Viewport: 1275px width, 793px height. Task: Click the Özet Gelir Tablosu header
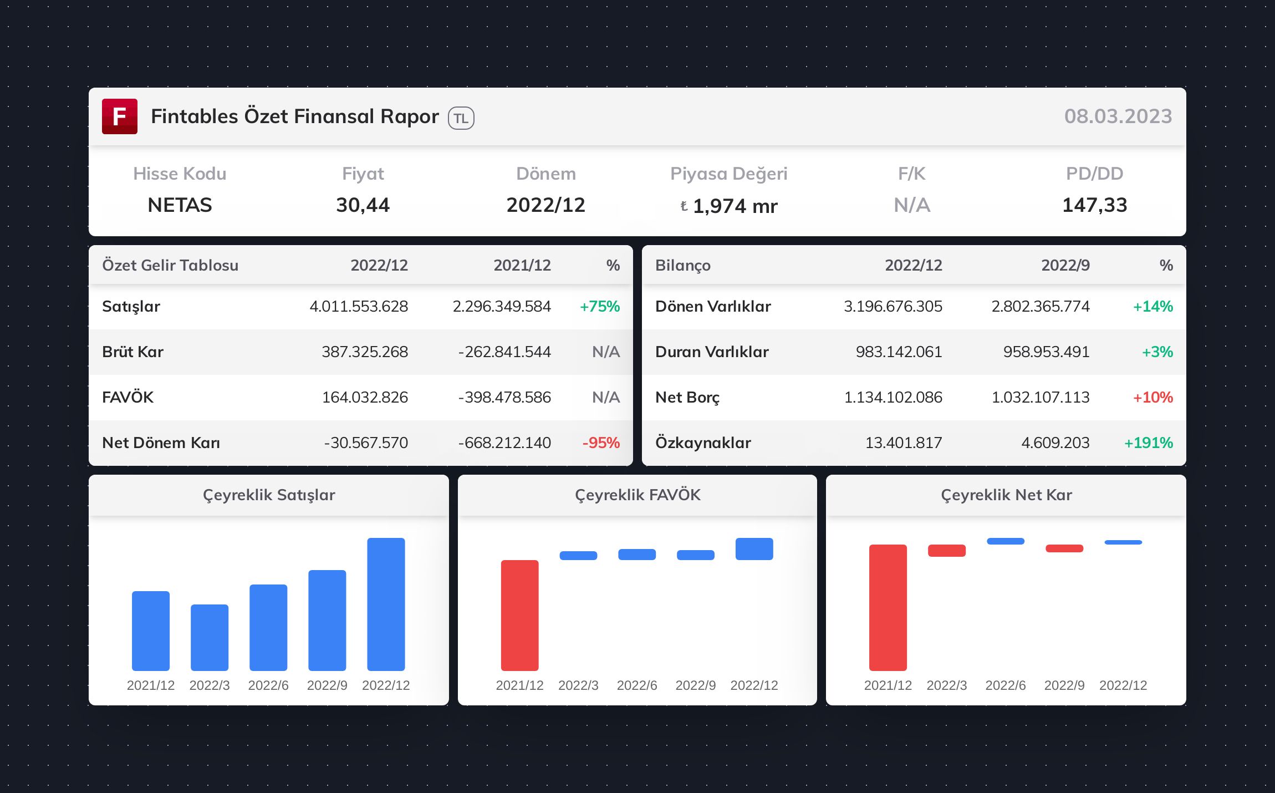(170, 265)
